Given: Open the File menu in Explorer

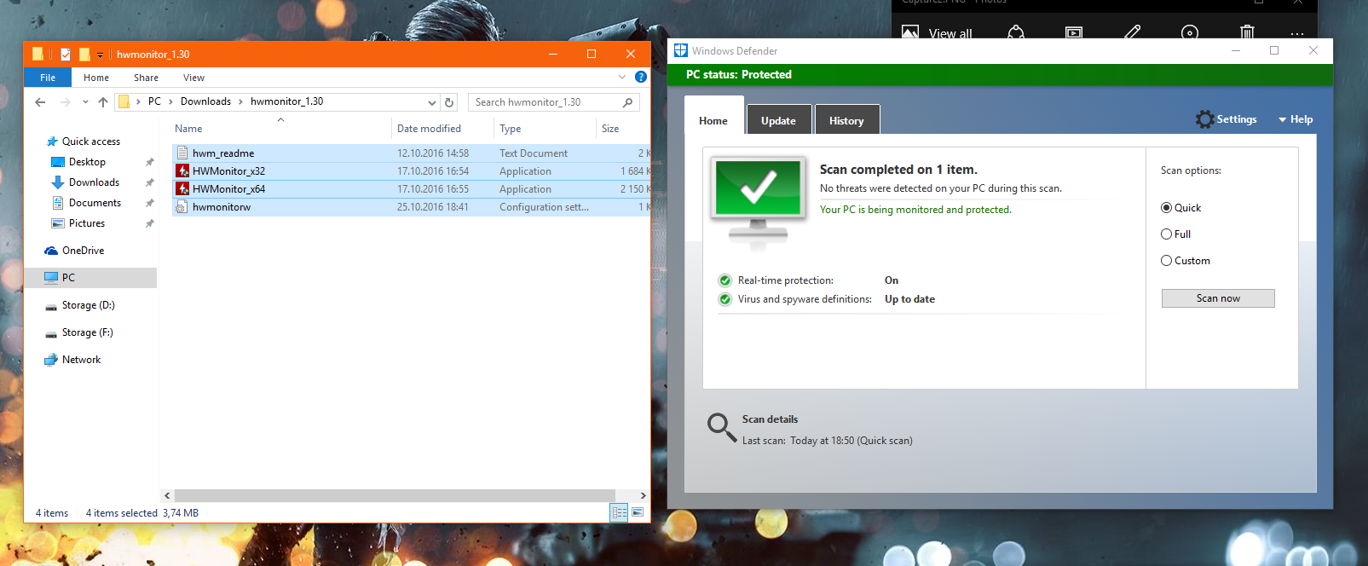Looking at the screenshot, I should pos(48,78).
